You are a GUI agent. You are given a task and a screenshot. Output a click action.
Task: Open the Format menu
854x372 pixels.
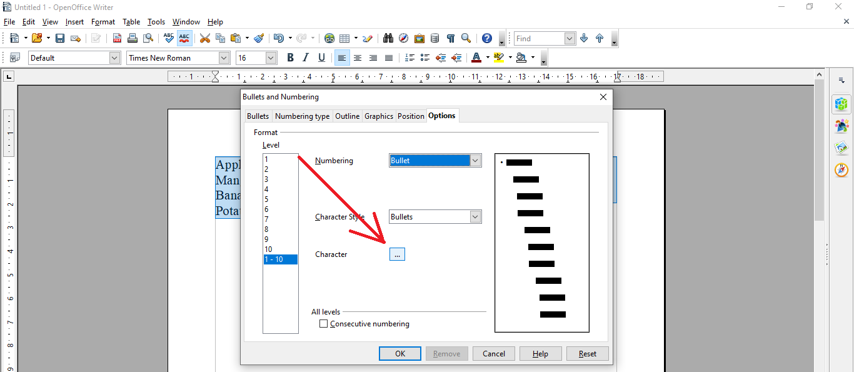103,21
